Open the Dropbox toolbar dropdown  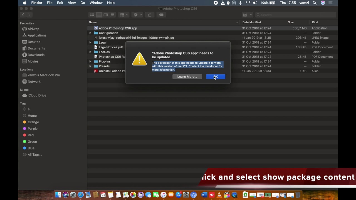coord(247,15)
